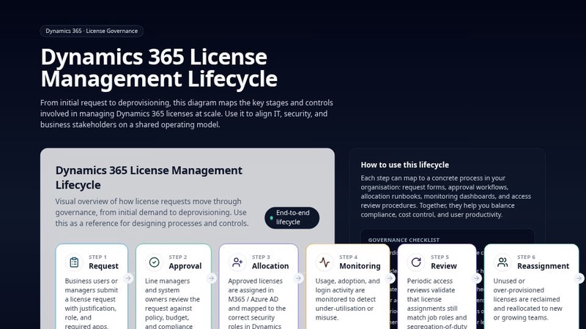Click the Approval card description about line managers

(x=172, y=303)
